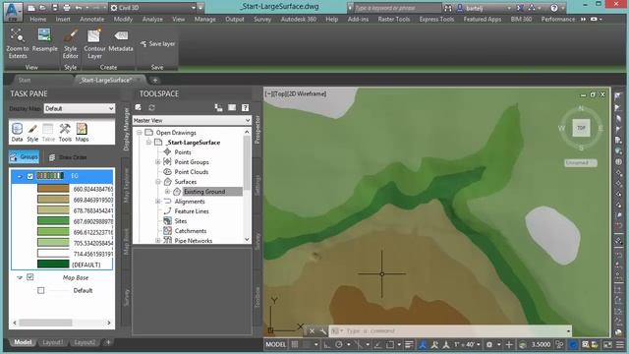
Task: Open the Style tool in Task Pane
Action: tap(32, 132)
